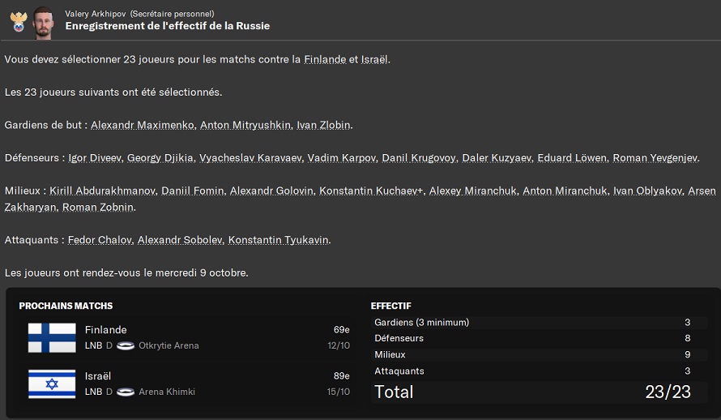Image resolution: width=721 pixels, height=420 pixels.
Task: Open goalkeeper Alexandr Maximenko's profile
Action: 143,125
